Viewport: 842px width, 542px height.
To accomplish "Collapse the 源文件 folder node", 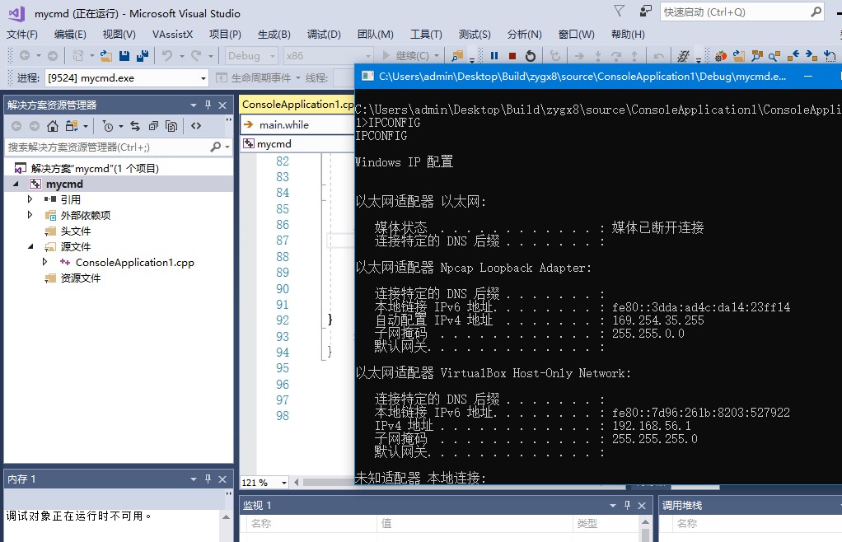I will point(30,247).
